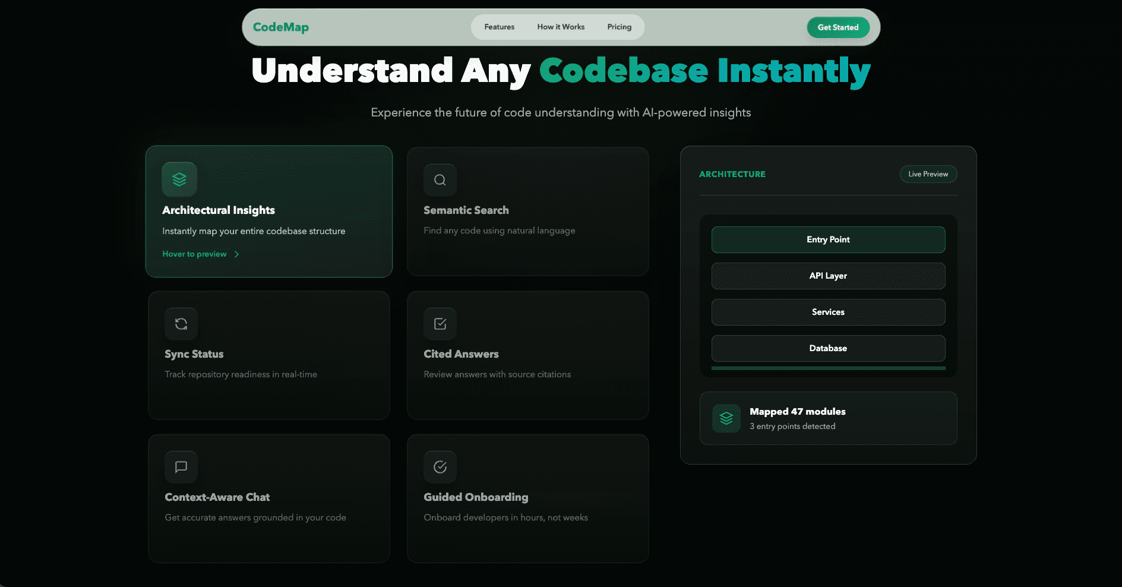
Task: Click the Cited Answers card title
Action: coord(461,354)
